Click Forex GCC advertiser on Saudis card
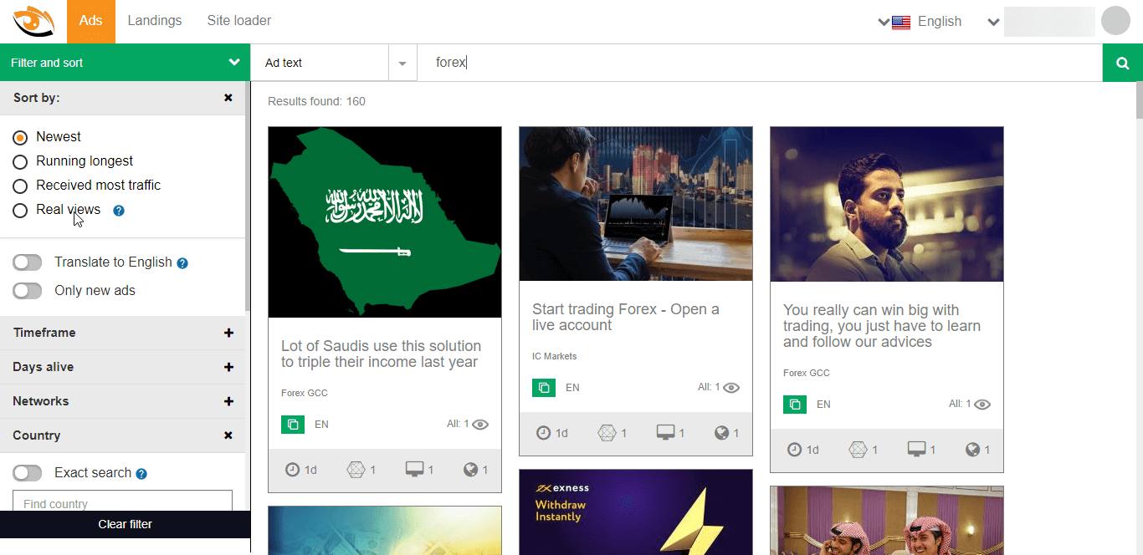 click(x=305, y=393)
